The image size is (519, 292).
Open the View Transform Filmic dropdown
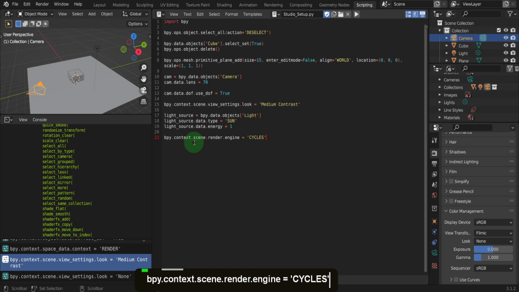tap(494, 233)
